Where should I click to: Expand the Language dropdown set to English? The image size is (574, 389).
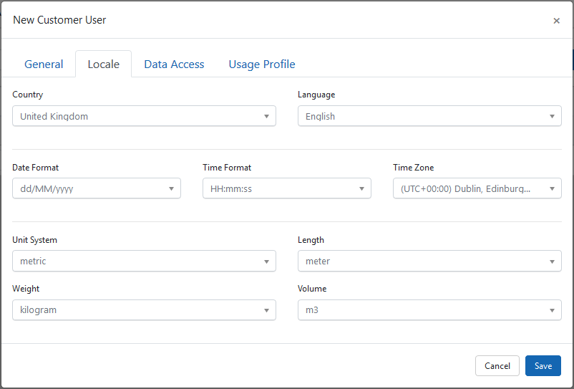point(429,116)
